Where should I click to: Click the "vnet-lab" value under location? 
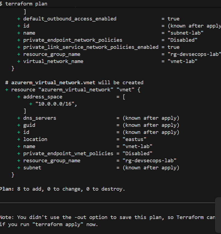point(137,146)
